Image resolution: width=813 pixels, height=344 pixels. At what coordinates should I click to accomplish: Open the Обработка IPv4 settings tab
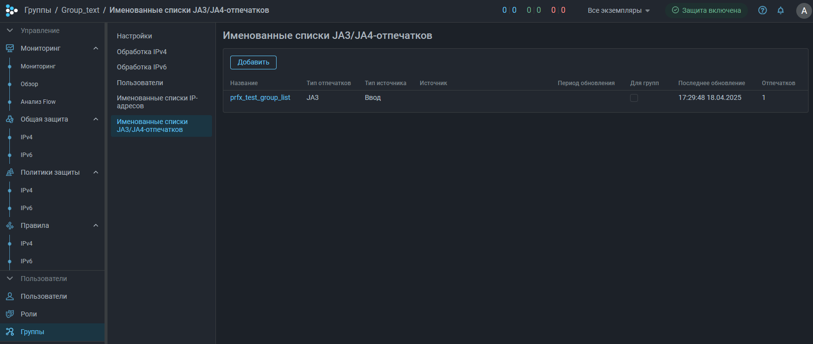pos(141,52)
